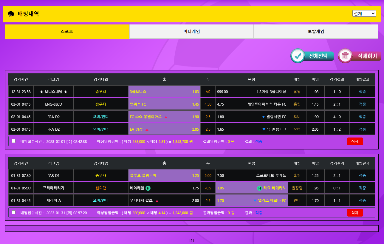Viewport: 384px width, 244px height.
Task: Select the 클루브 올림피아 home odds cell
Action: 164,176
